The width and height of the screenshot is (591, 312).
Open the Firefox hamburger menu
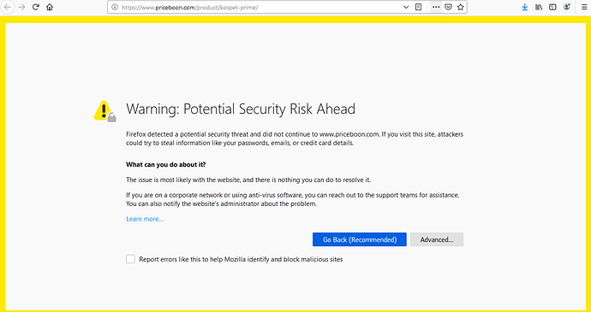(584, 7)
